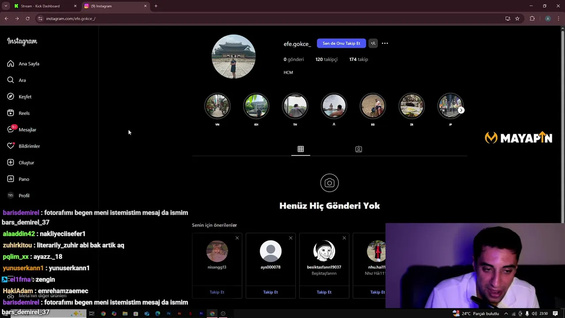Go back in browser history
This screenshot has height=318, width=565.
7,19
